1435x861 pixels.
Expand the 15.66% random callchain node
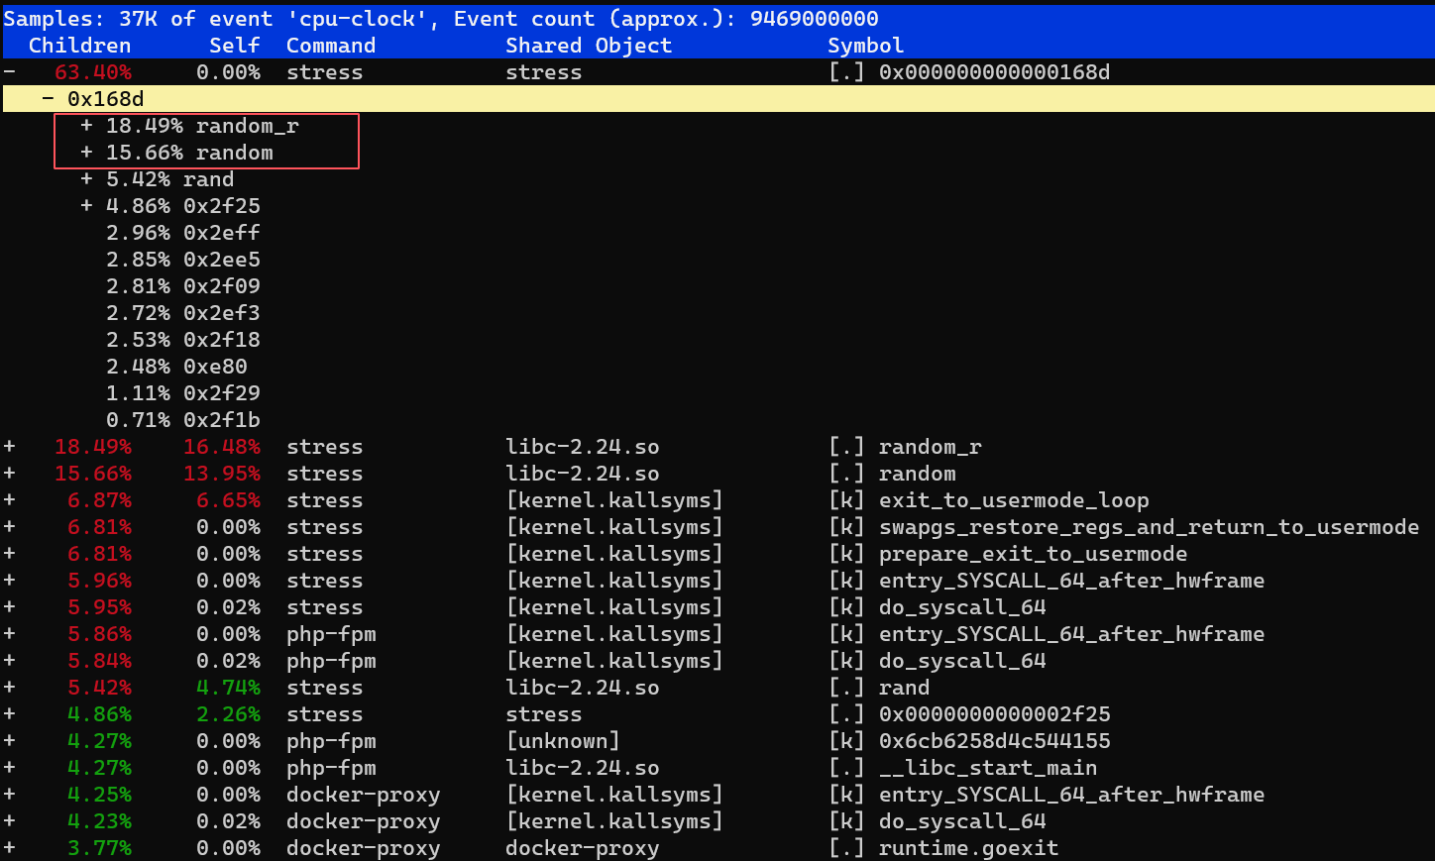click(86, 153)
